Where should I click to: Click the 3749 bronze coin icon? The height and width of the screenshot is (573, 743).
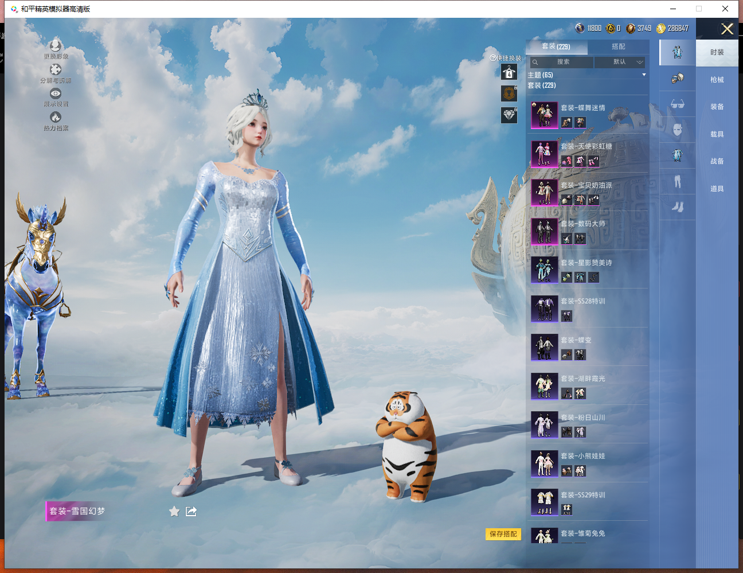coord(631,28)
